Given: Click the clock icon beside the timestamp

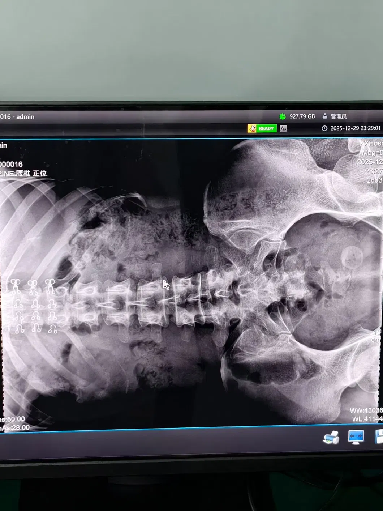Looking at the screenshot, I should (325, 128).
